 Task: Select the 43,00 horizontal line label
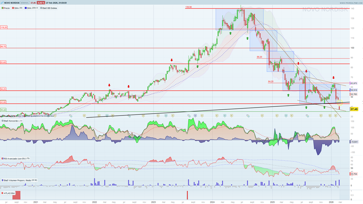pos(4,102)
